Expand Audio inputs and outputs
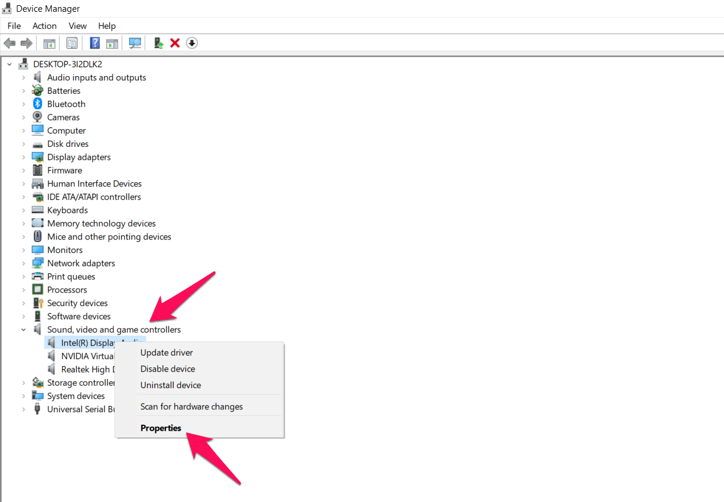The width and height of the screenshot is (724, 502). [x=24, y=77]
